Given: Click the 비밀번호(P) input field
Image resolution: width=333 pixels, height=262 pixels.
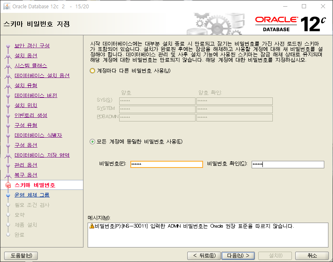Looking at the screenshot, I should coord(166,164).
